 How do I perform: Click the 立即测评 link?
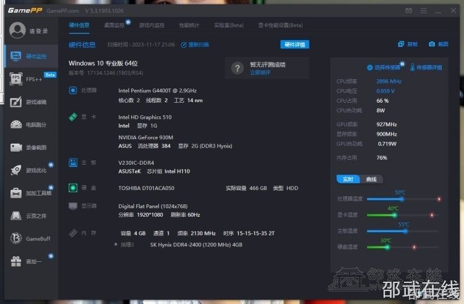(260, 72)
